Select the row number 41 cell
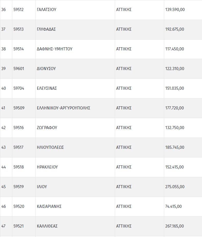The image size is (202, 237). pos(3,108)
